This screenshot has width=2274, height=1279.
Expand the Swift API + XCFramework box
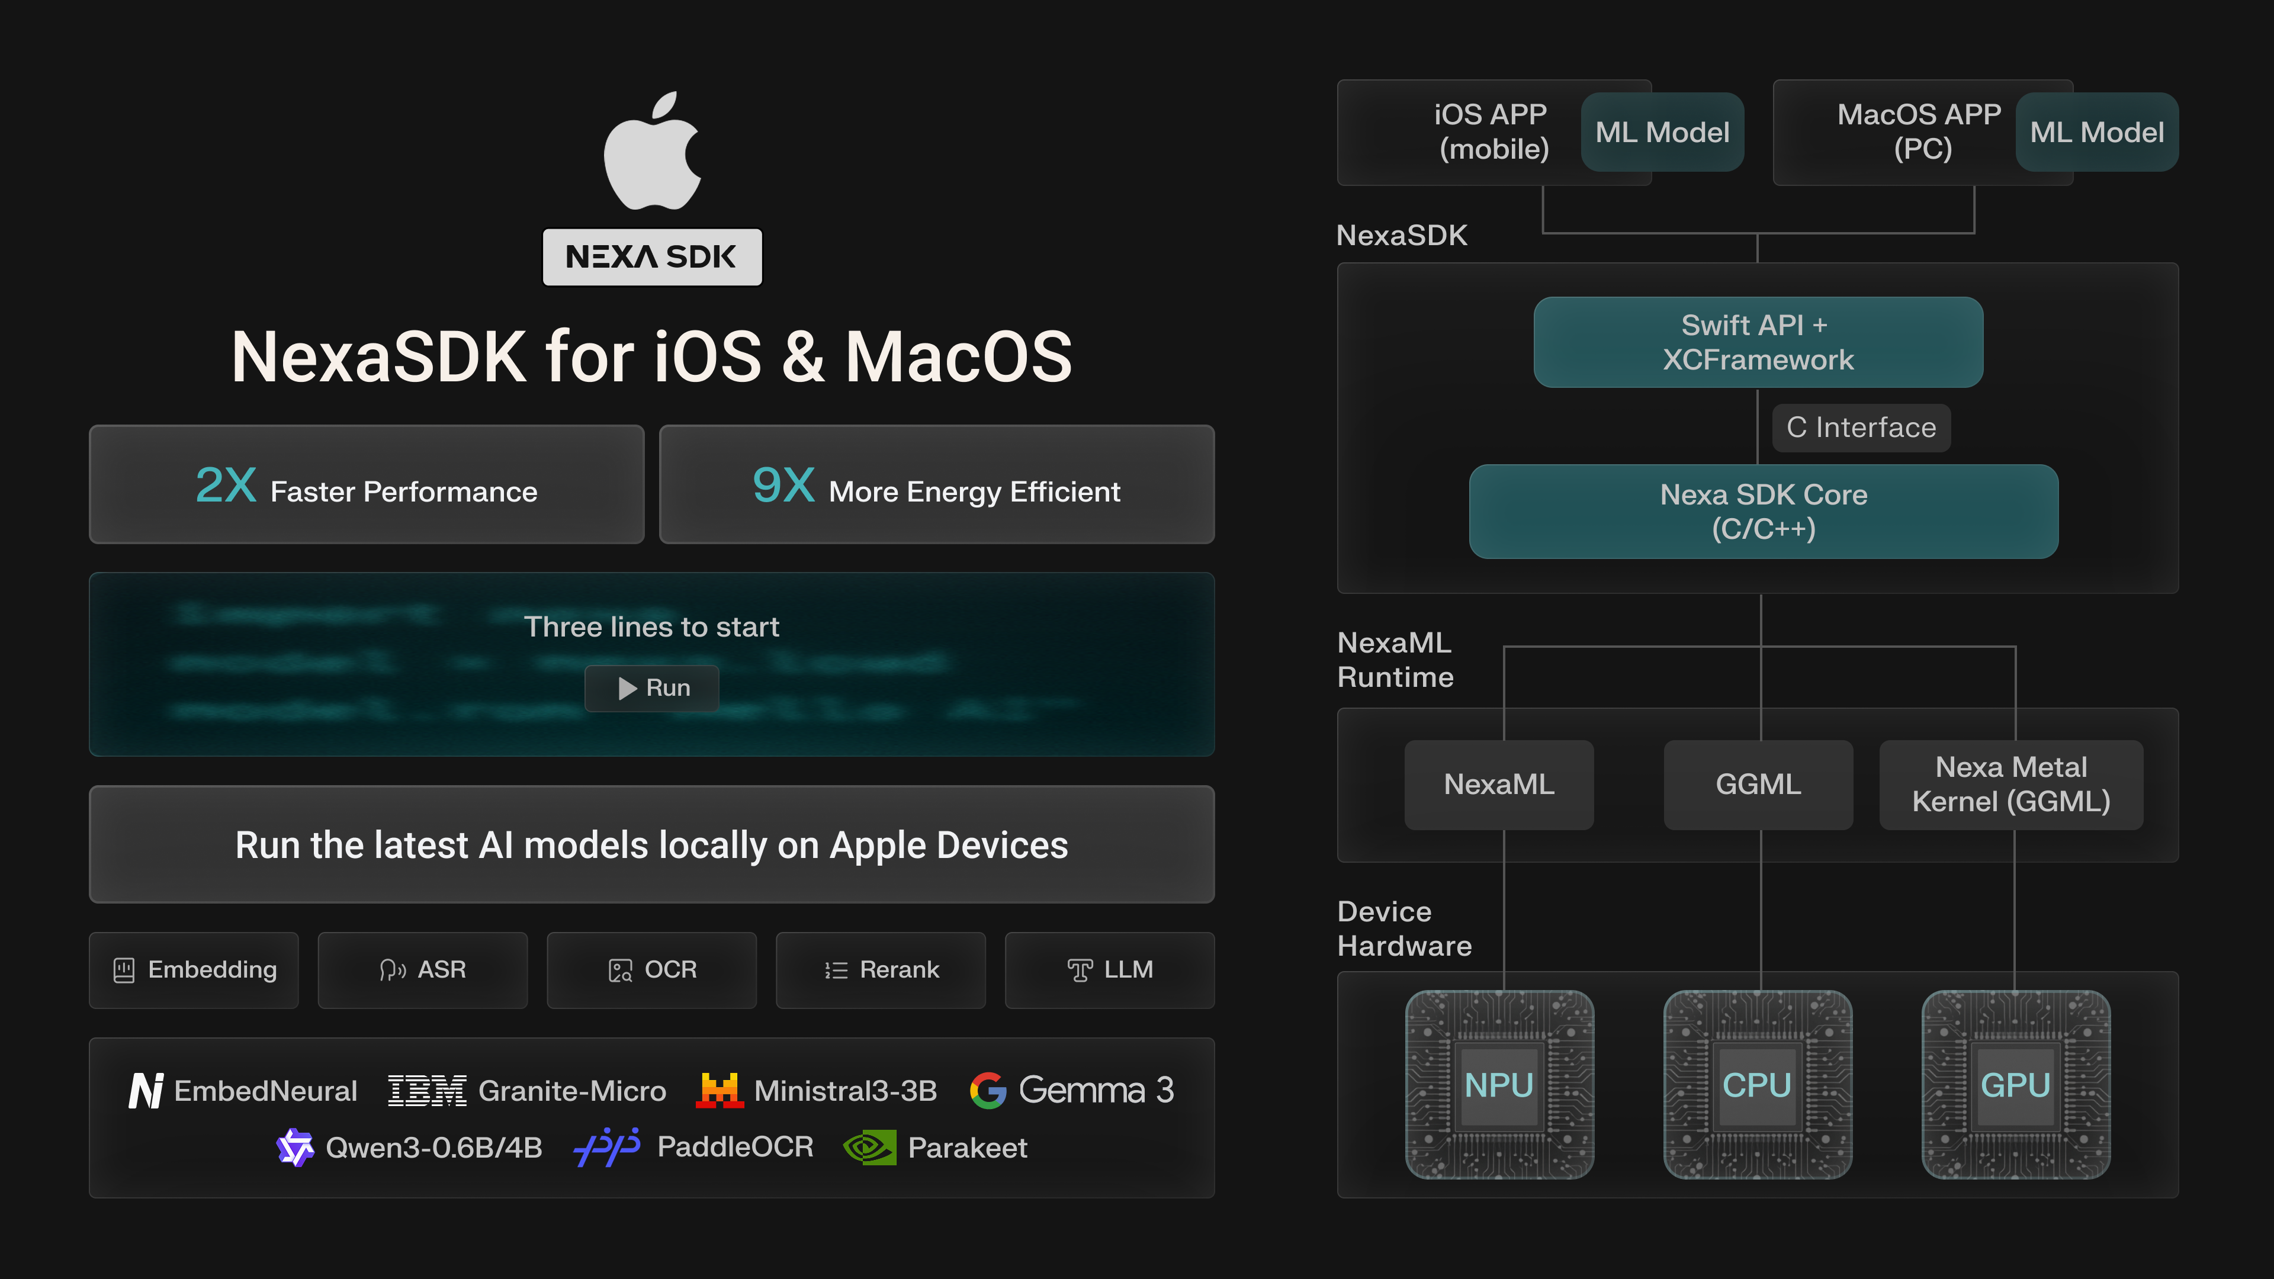click(1758, 342)
